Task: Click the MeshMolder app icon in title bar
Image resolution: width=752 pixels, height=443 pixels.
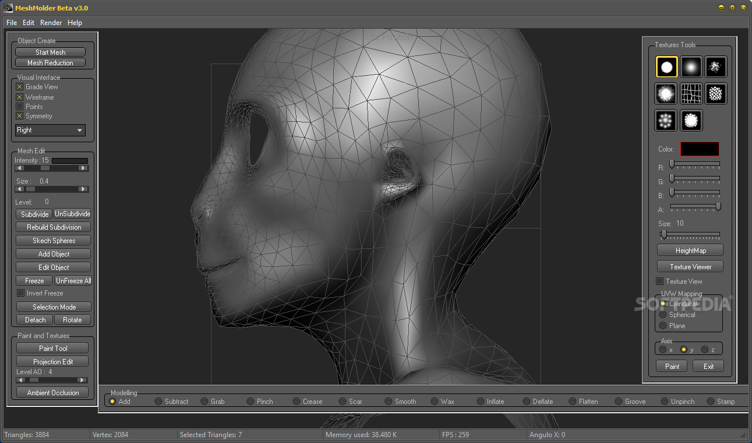Action: click(x=8, y=8)
